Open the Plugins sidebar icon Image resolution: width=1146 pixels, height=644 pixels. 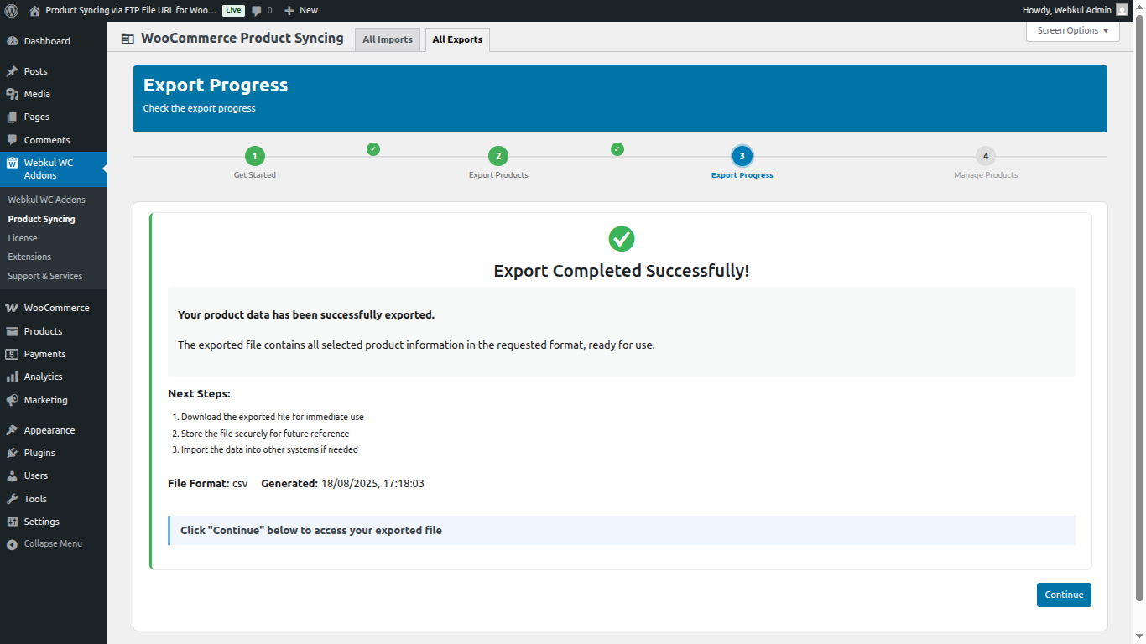pyautogui.click(x=14, y=452)
